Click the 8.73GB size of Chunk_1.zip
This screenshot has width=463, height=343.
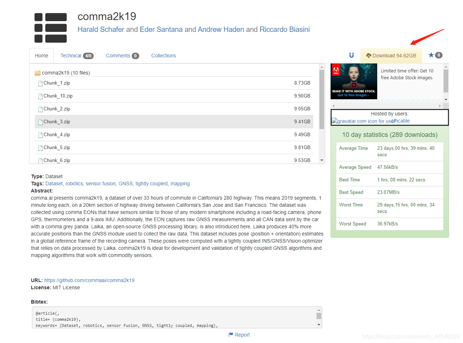[302, 83]
